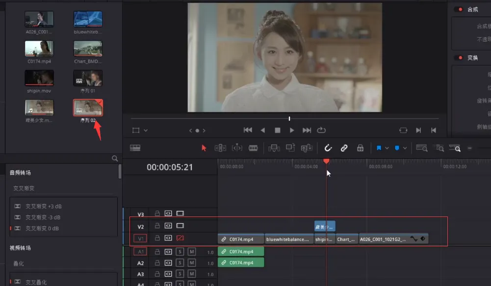Activate the Blade edit tool

[253, 148]
